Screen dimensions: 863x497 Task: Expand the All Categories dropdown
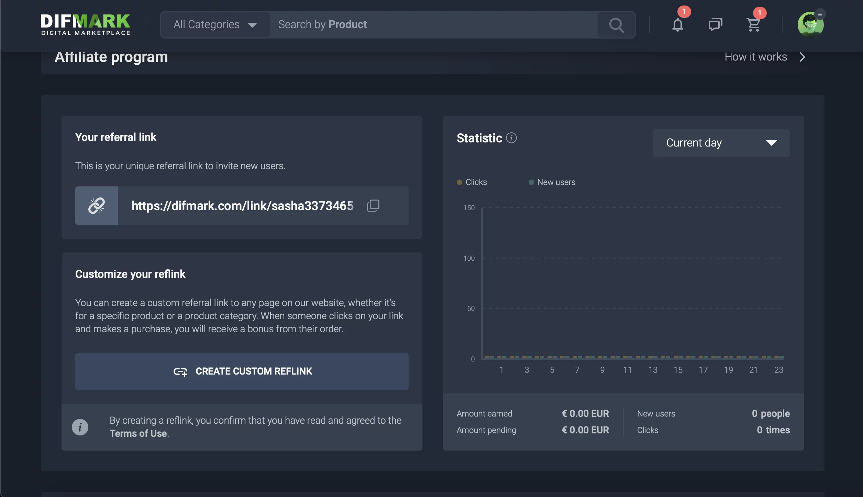(215, 25)
